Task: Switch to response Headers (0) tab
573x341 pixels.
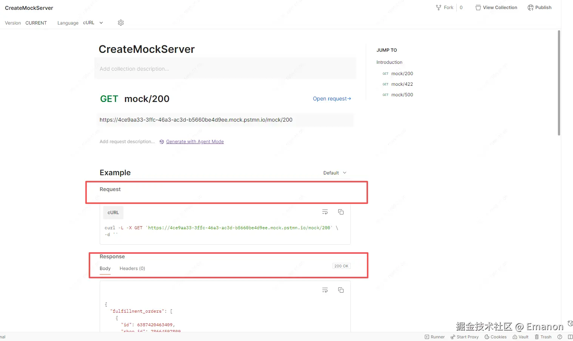Action: pyautogui.click(x=132, y=268)
